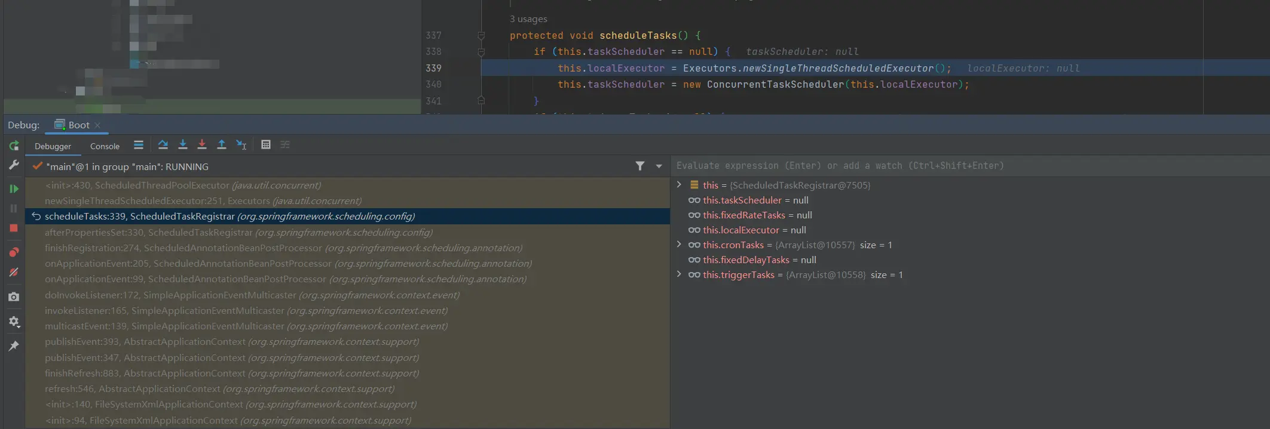Take a thread dump with camera icon
1270x429 pixels.
(x=14, y=297)
